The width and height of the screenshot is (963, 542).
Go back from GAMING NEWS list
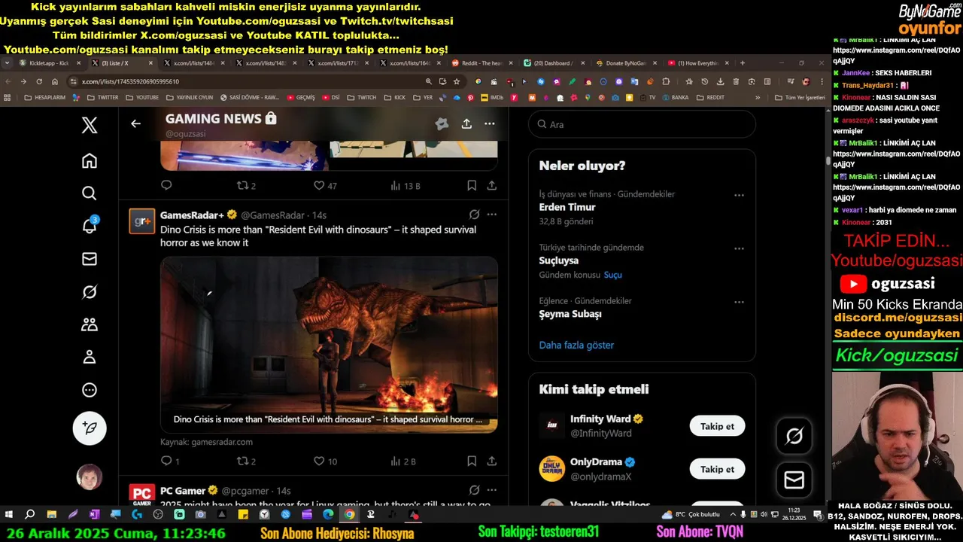pos(135,123)
